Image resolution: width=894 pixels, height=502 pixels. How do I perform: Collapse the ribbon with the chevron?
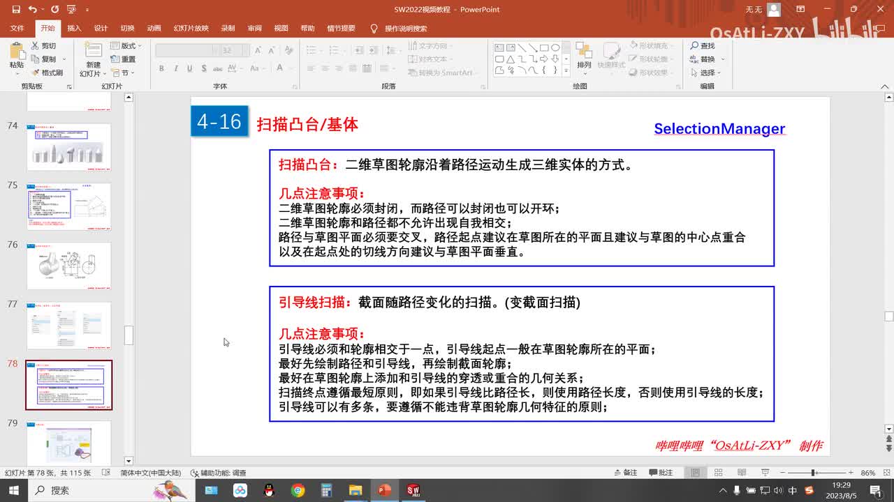point(886,86)
